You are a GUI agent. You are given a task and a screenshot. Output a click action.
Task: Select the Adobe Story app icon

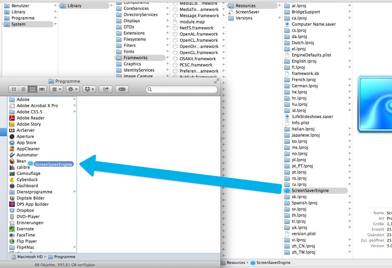click(12, 124)
